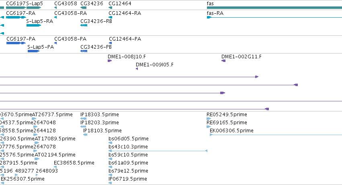
Task: Click the bs79e12.5prime EST label
Action: (x=128, y=171)
